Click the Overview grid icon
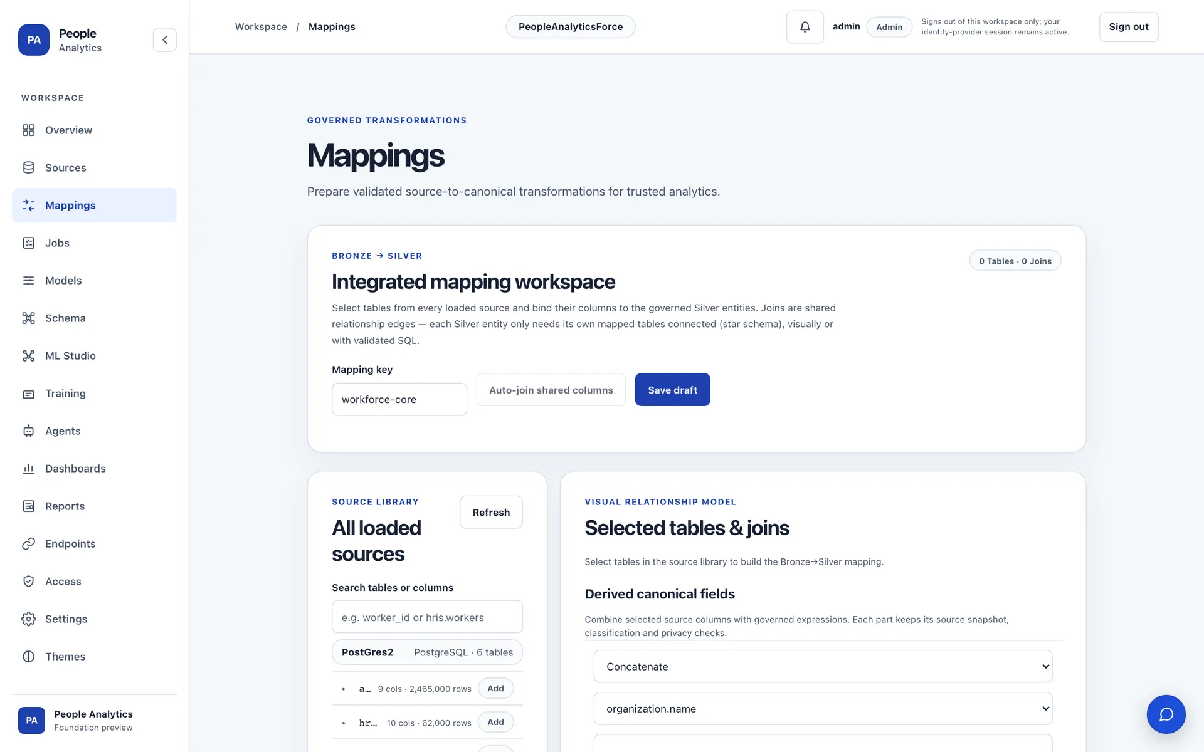Screen dimensions: 1204x752 point(28,130)
